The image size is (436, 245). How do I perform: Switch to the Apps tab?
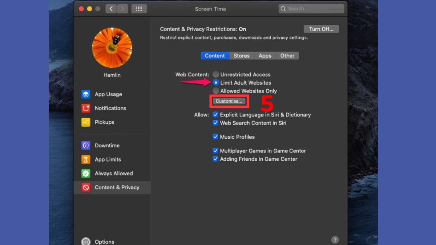[265, 56]
